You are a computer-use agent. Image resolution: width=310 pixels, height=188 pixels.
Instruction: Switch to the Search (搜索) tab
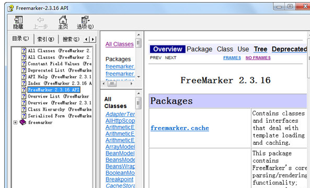click(x=71, y=40)
